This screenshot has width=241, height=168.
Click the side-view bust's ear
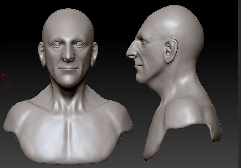(x=171, y=51)
